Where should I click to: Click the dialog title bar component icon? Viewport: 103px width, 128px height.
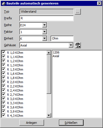pos(4,3)
